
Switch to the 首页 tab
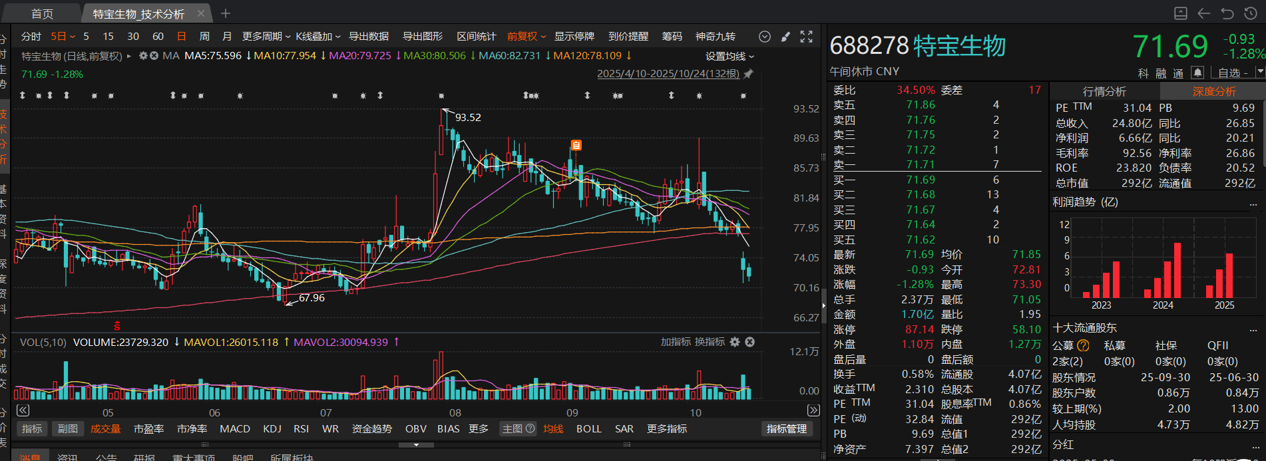(42, 14)
